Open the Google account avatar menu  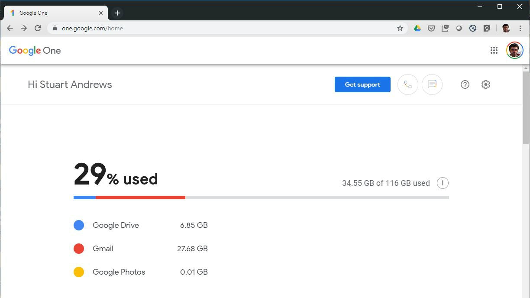(x=515, y=50)
